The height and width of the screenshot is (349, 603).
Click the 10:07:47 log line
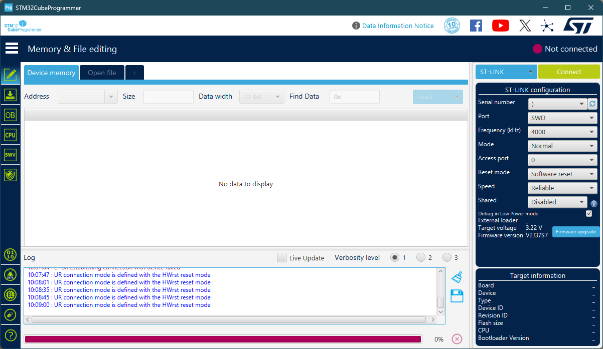[119, 275]
